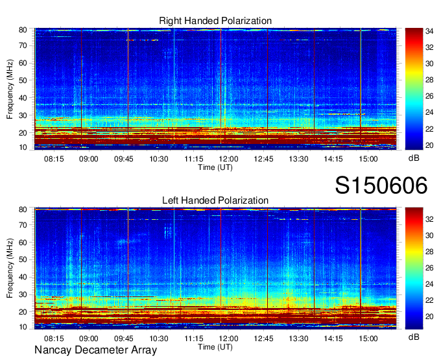Click the 26 dB value on Left Handed color bar
Viewport: 441px width, 358px height.
coord(429,268)
